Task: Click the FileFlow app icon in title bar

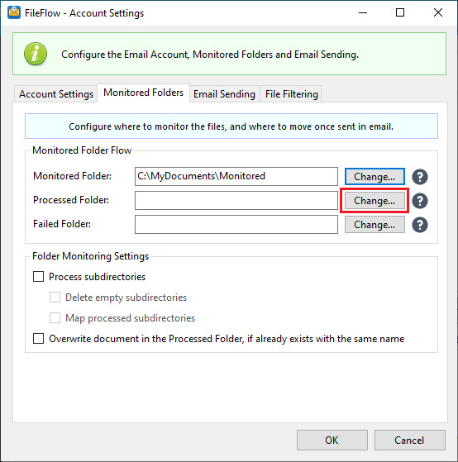Action: (x=14, y=12)
